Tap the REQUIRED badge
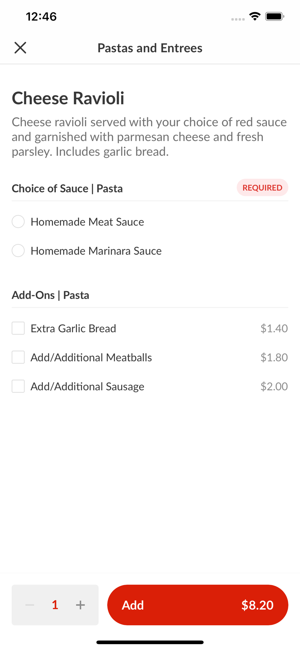The image size is (300, 650). (x=262, y=188)
